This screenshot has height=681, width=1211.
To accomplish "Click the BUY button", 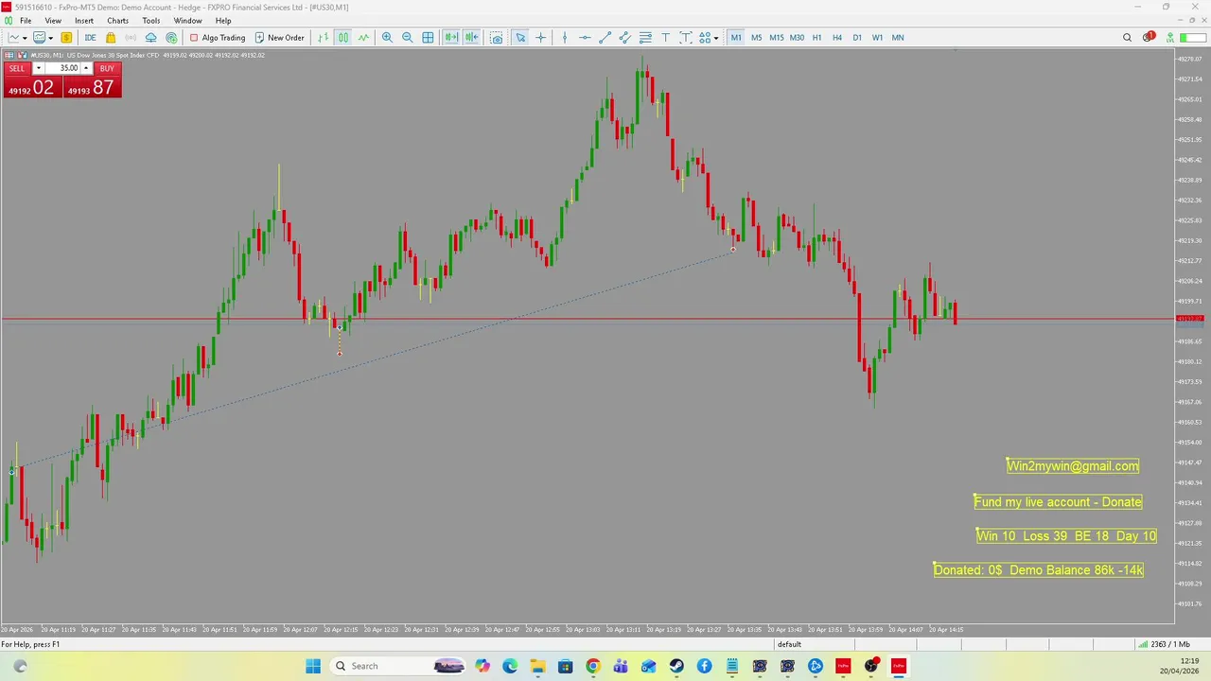I will click(107, 68).
